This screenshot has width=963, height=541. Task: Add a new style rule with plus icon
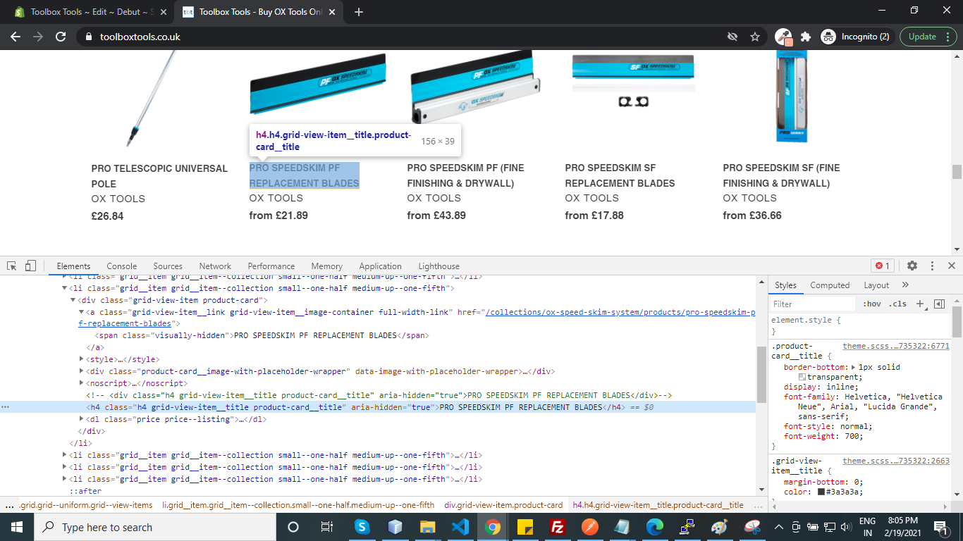coord(919,304)
